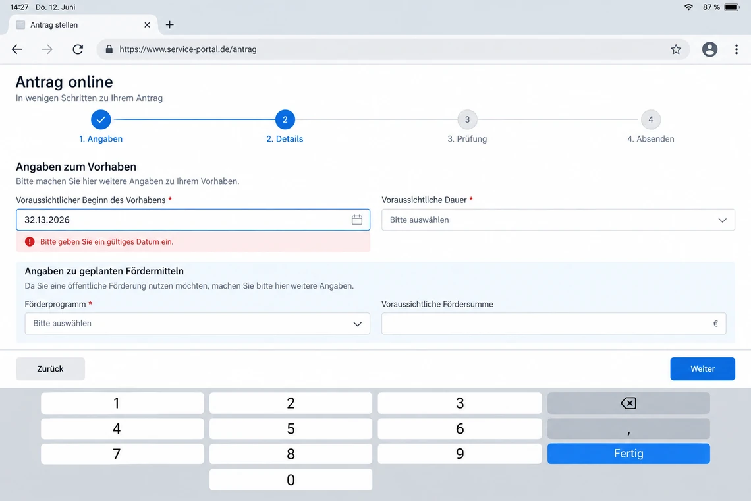This screenshot has height=501, width=751.
Task: Tap key 7 on the numeric keypad
Action: click(x=122, y=454)
